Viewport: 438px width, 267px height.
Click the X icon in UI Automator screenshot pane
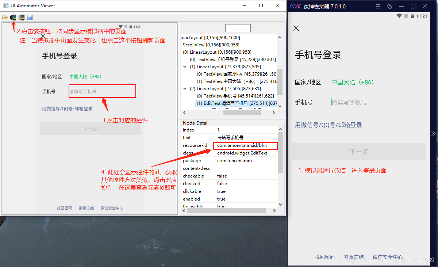(43, 36)
